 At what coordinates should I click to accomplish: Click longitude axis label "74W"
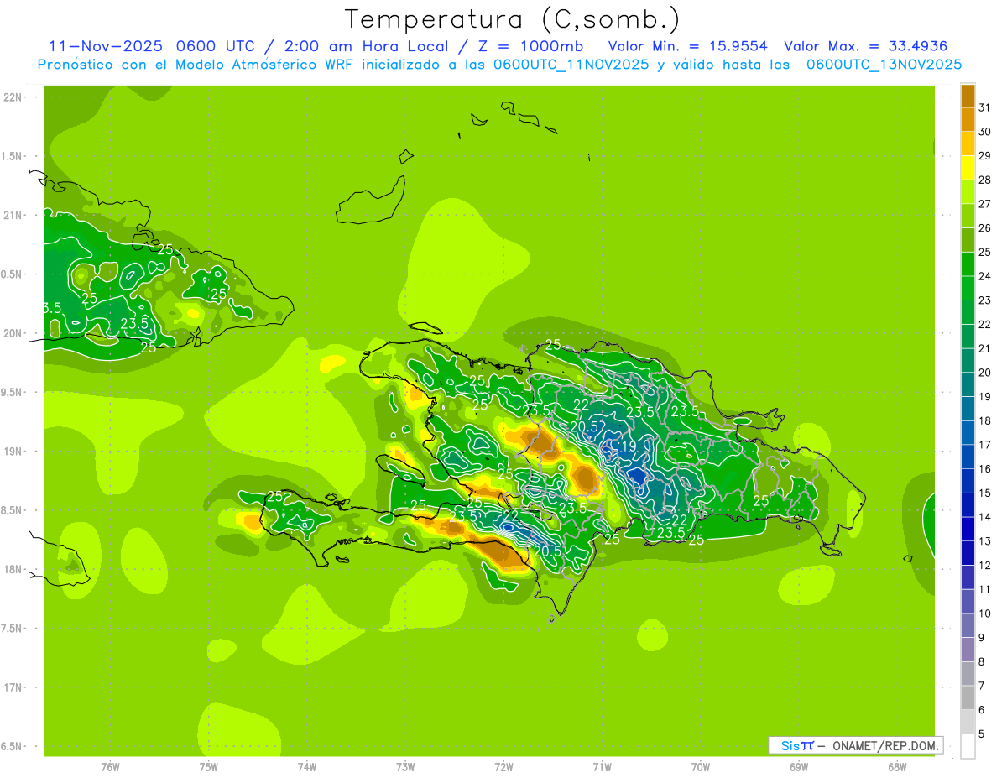[307, 767]
